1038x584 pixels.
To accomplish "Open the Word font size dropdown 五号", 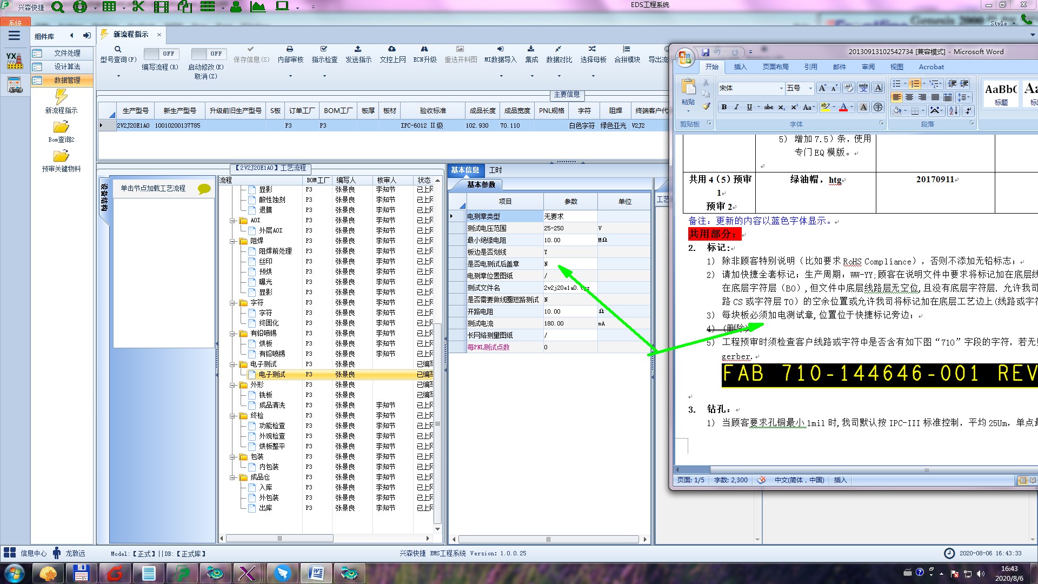I will [810, 88].
